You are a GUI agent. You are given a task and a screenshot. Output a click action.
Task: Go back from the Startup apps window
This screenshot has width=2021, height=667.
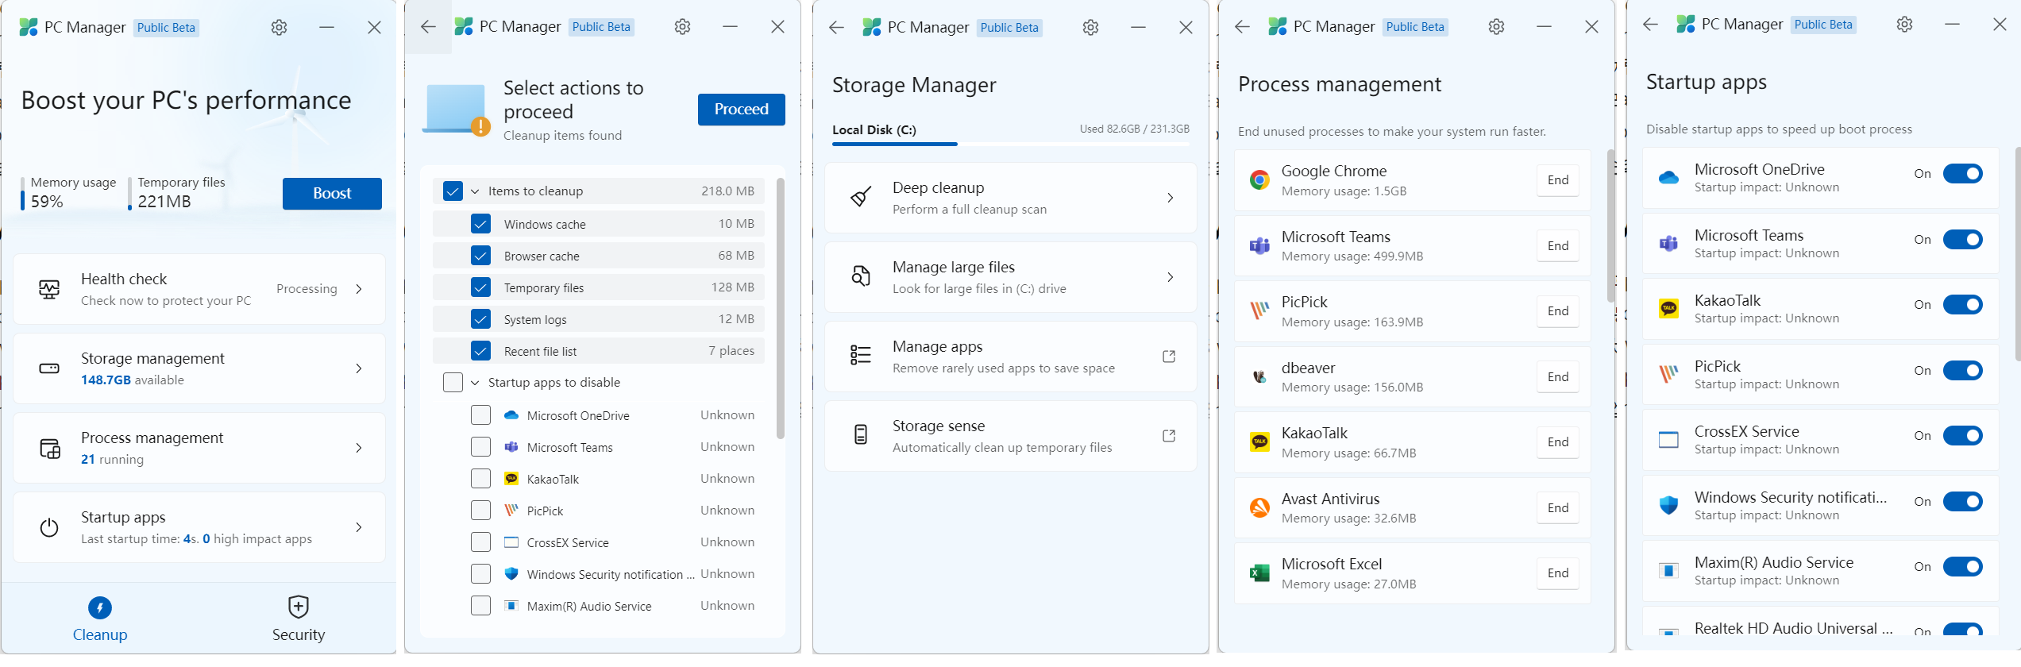[1650, 25]
